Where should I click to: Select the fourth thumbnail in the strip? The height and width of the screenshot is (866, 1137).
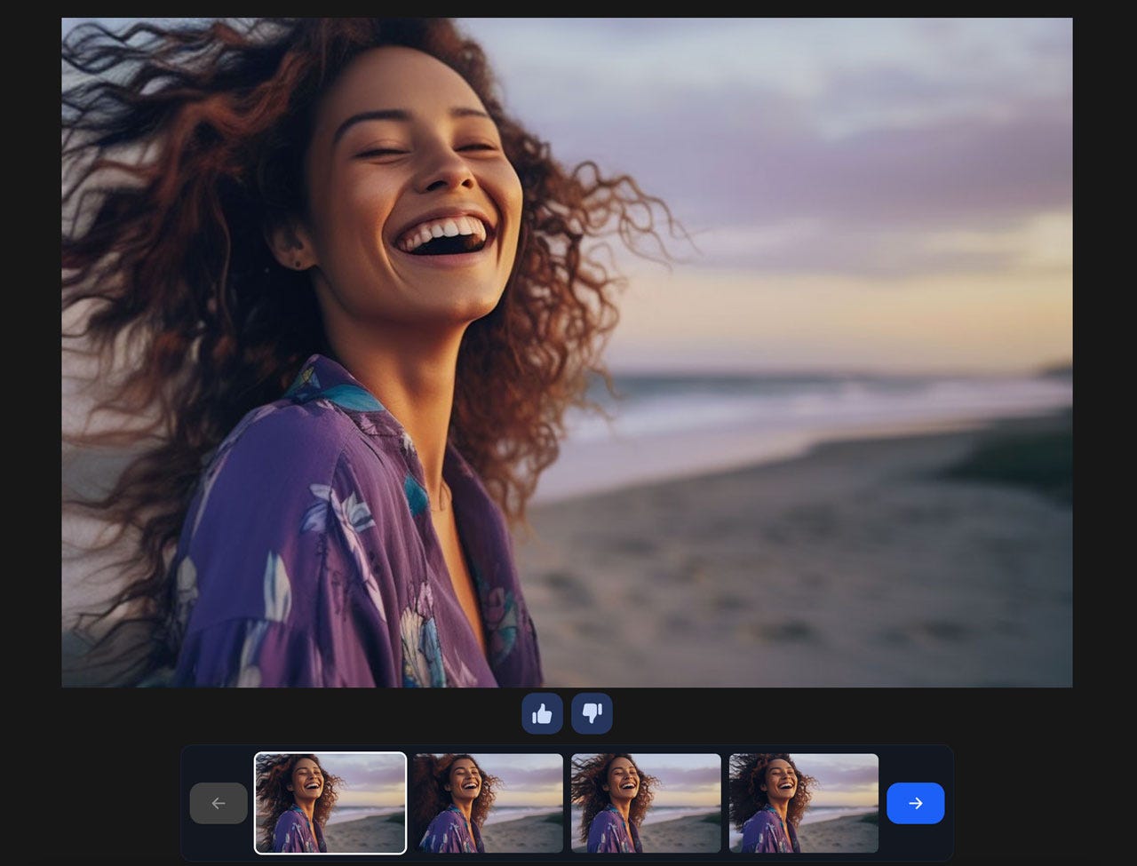tap(804, 802)
